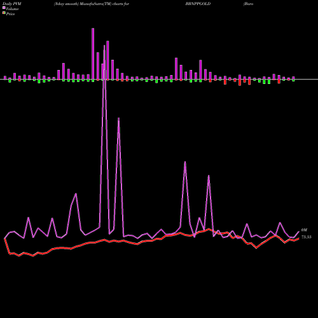Click the 'BBNPPGOLD' ticker symbol text
Image resolution: width=318 pixels, height=318 pixels.
198,4
